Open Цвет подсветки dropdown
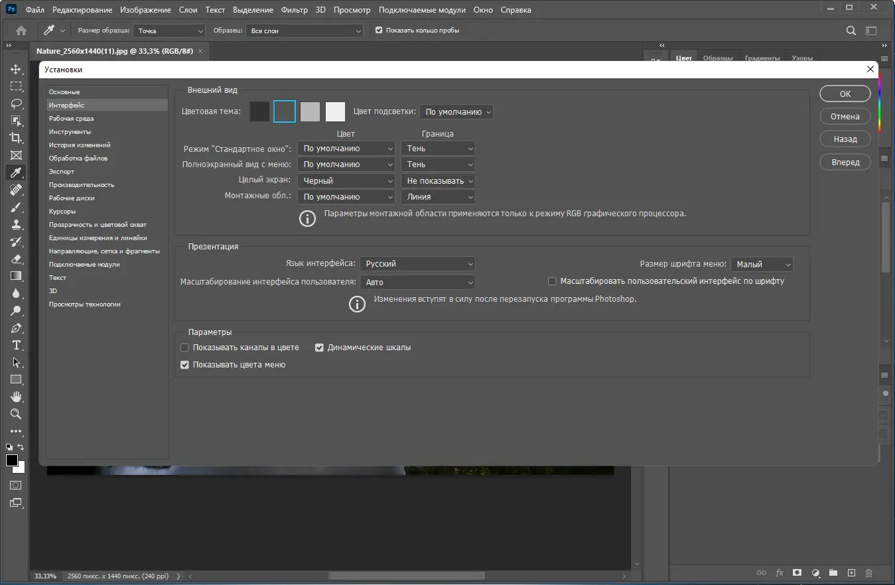This screenshot has height=585, width=895. tap(456, 112)
